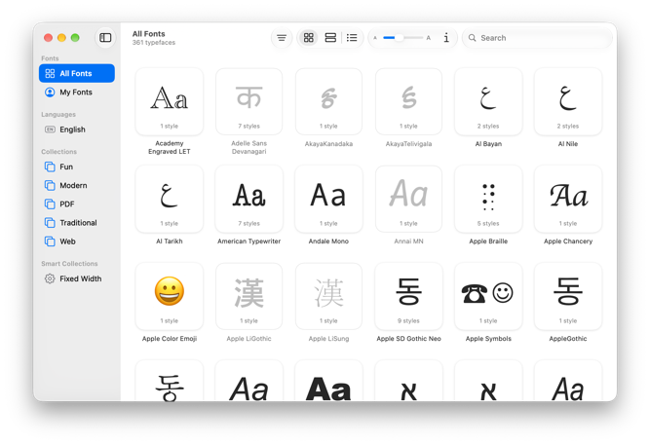Select the Apple Color Emoji font tile

click(x=170, y=297)
